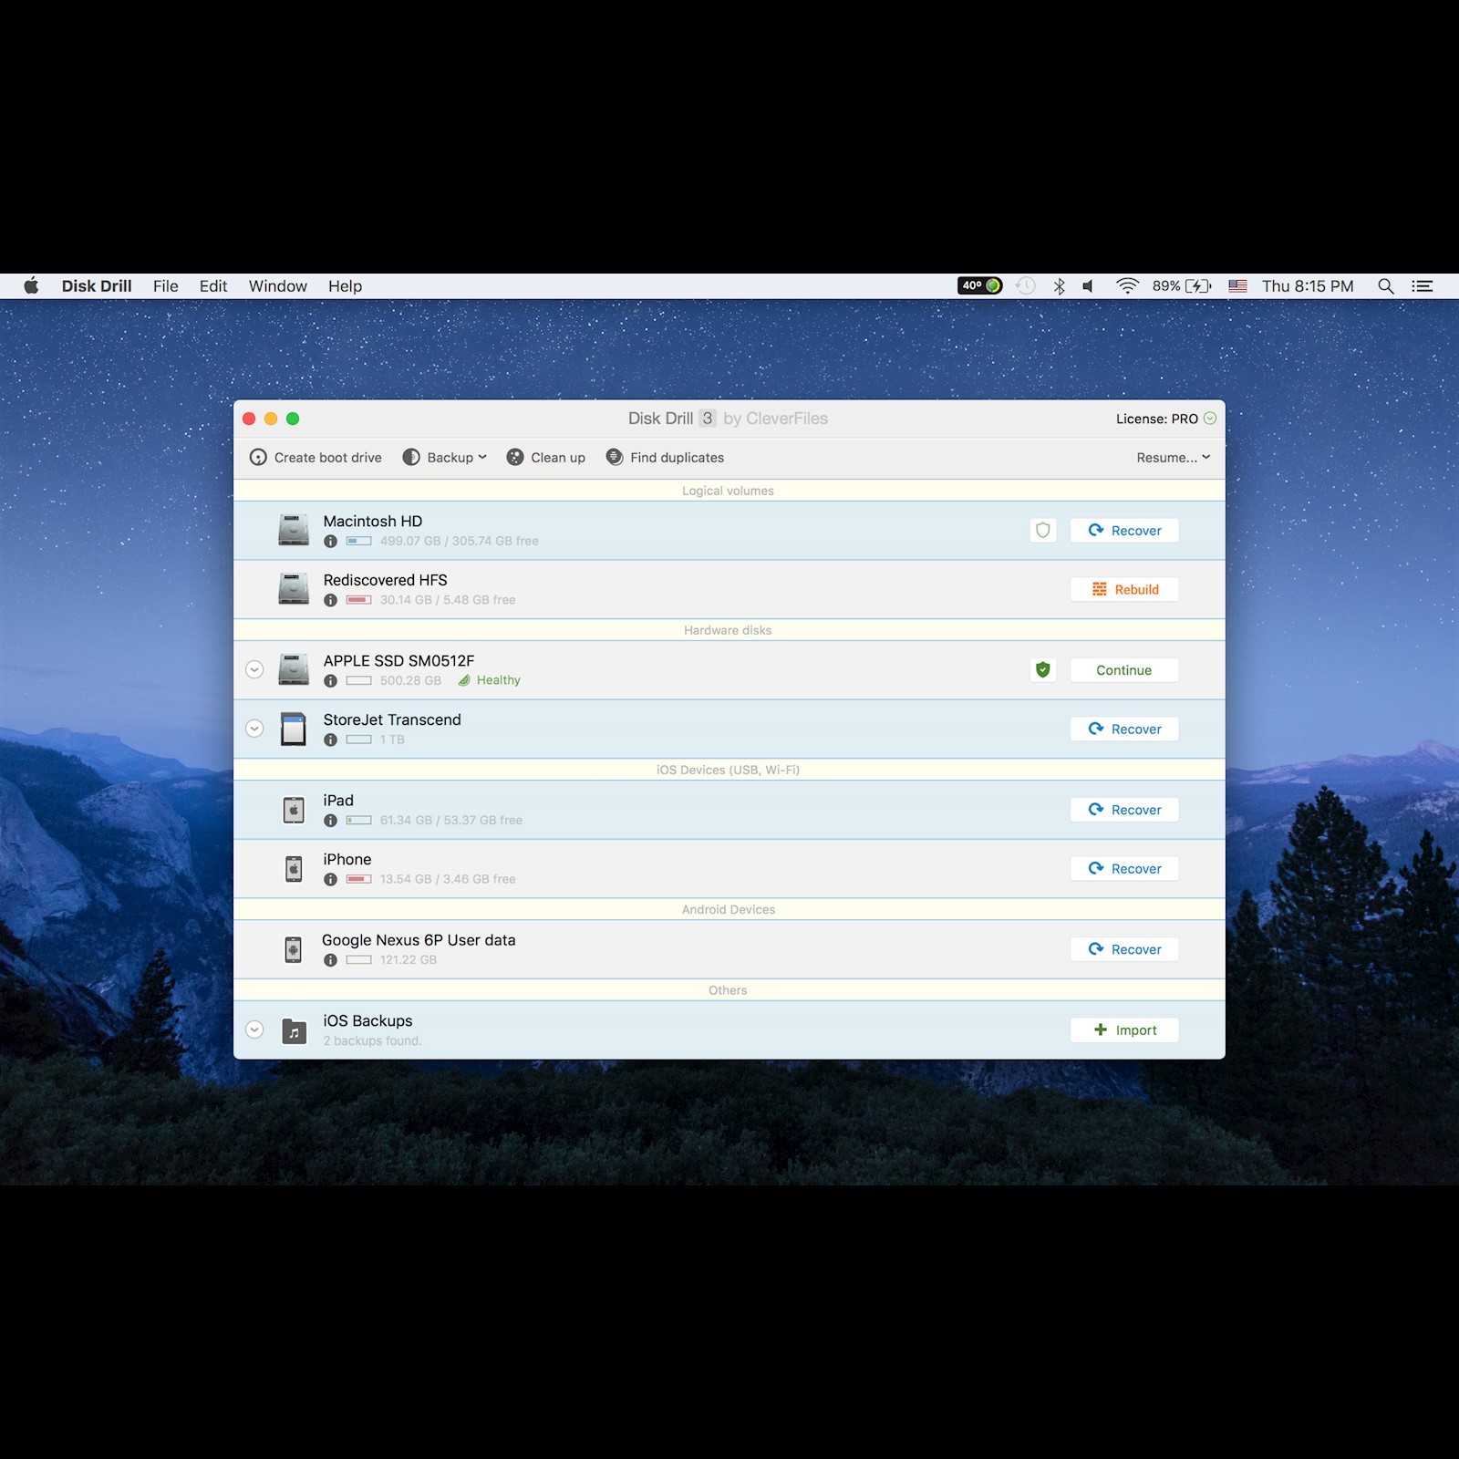This screenshot has width=1459, height=1459.
Task: Open info for APPLE SSD SM0512F
Action: [x=330, y=681]
